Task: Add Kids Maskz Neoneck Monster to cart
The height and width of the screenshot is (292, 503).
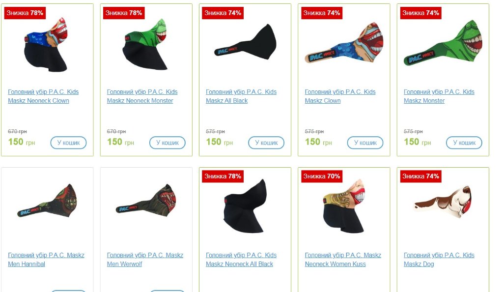Action: coord(168,143)
